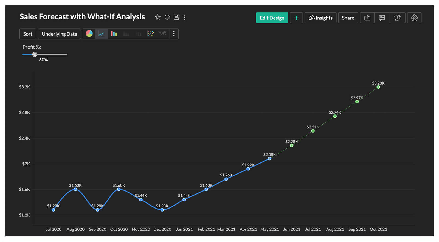Open settings gear icon
Viewport: 439px width, 242px height.
(414, 18)
